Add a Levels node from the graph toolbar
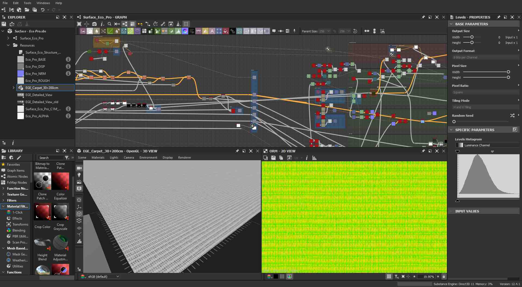Image resolution: width=522 pixels, height=287 pixels. tap(178, 31)
